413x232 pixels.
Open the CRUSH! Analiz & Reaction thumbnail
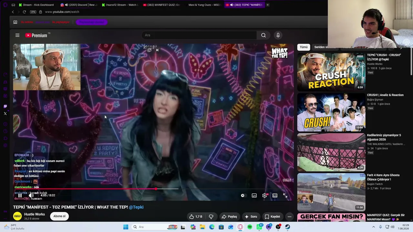(331, 112)
